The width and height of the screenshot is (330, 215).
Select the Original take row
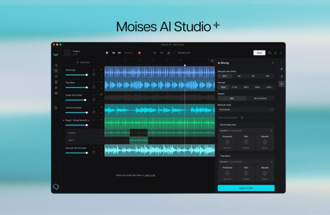coord(84,133)
